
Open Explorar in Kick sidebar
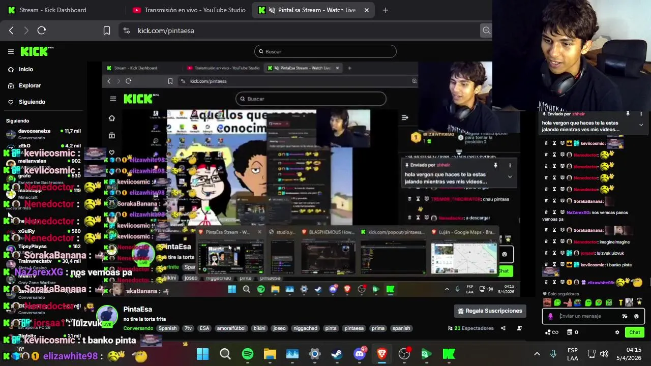point(29,86)
